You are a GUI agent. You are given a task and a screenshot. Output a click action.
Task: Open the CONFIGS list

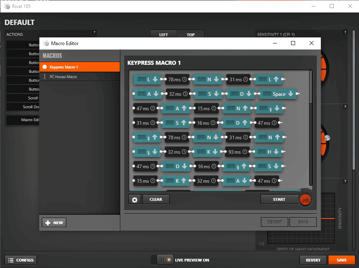point(21,260)
